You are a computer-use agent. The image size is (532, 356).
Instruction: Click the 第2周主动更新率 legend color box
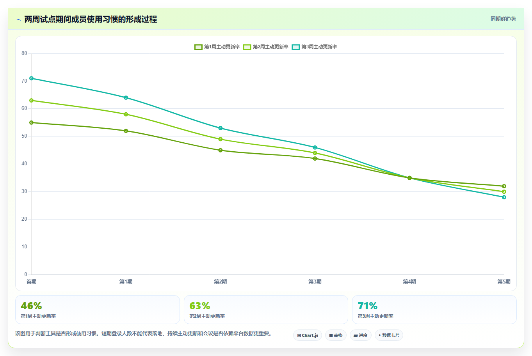pyautogui.click(x=247, y=47)
